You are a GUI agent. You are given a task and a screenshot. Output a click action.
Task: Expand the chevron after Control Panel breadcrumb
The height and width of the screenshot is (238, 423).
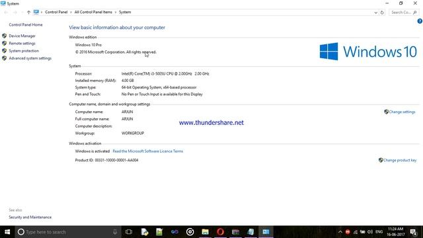(71, 13)
